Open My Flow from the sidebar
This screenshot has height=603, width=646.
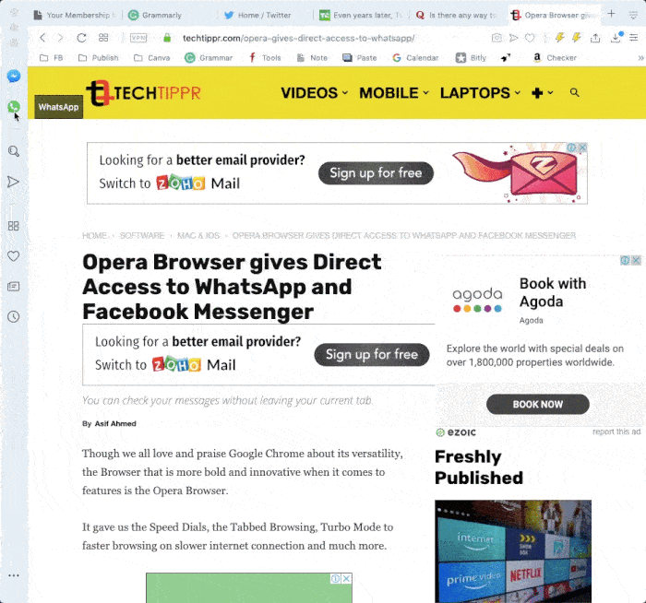click(x=13, y=182)
